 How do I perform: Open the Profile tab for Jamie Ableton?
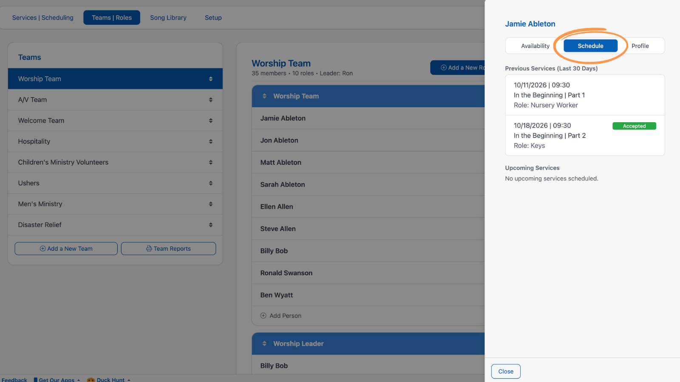(640, 46)
